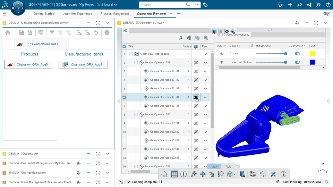Toggle 3D display for General Operation 002.03

pyautogui.click(x=196, y=141)
